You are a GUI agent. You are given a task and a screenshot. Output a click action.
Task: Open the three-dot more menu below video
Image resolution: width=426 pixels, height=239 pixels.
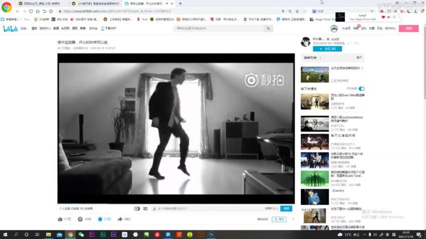click(293, 219)
